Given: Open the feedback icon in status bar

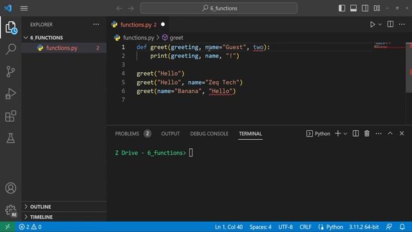Looking at the screenshot, I should pyautogui.click(x=389, y=227).
